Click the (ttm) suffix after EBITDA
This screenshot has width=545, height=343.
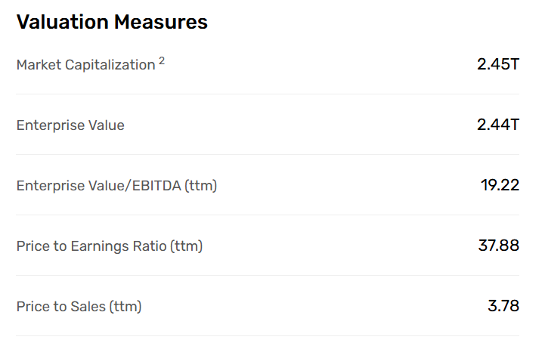201,186
